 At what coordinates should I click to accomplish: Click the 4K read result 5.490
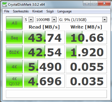click(x=44, y=66)
